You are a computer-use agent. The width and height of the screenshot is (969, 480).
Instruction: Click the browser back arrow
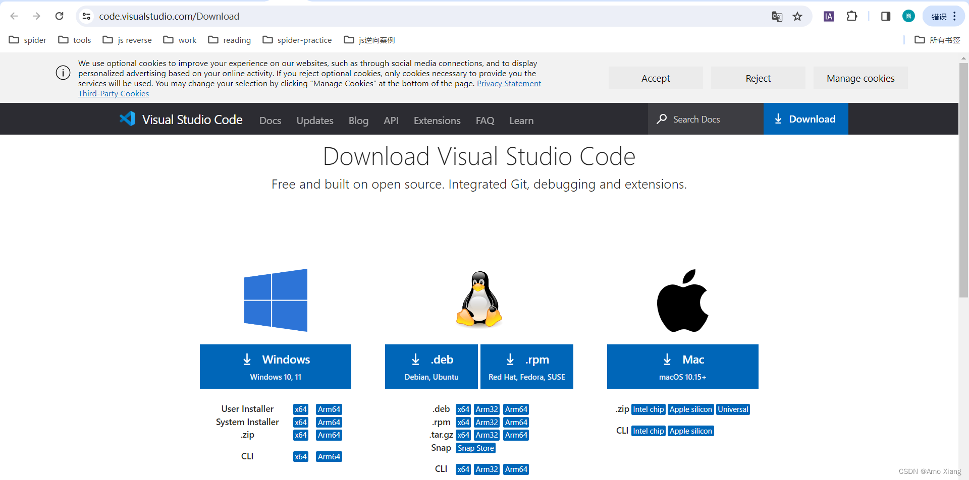pyautogui.click(x=14, y=16)
